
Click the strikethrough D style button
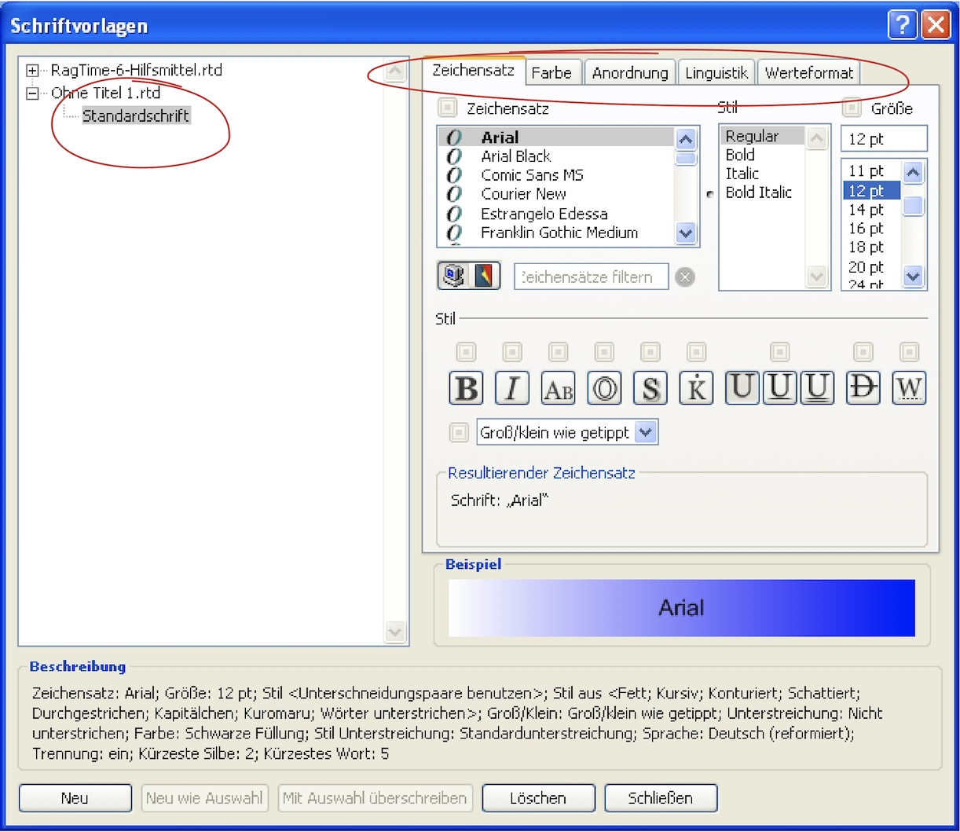click(863, 388)
